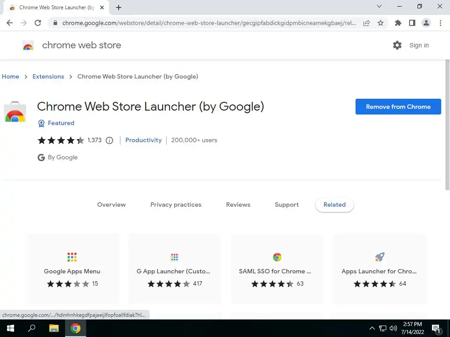Click the forward navigation arrow
This screenshot has height=337, width=450.
[x=24, y=23]
